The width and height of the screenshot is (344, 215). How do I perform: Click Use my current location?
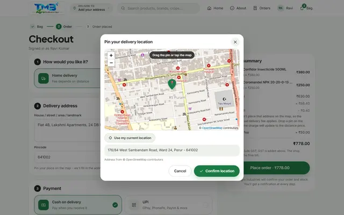point(130,138)
